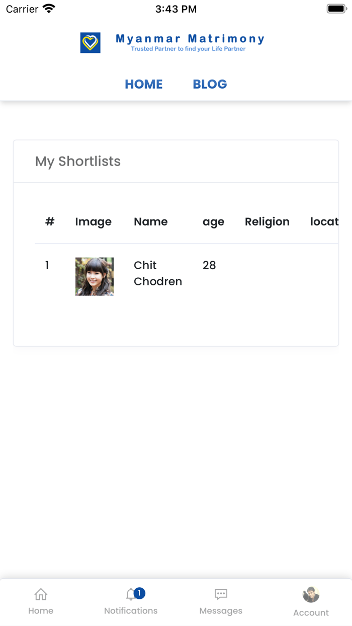The height and width of the screenshot is (626, 352).
Task: Click the Myanmar Matrimony title text
Action: (x=190, y=38)
